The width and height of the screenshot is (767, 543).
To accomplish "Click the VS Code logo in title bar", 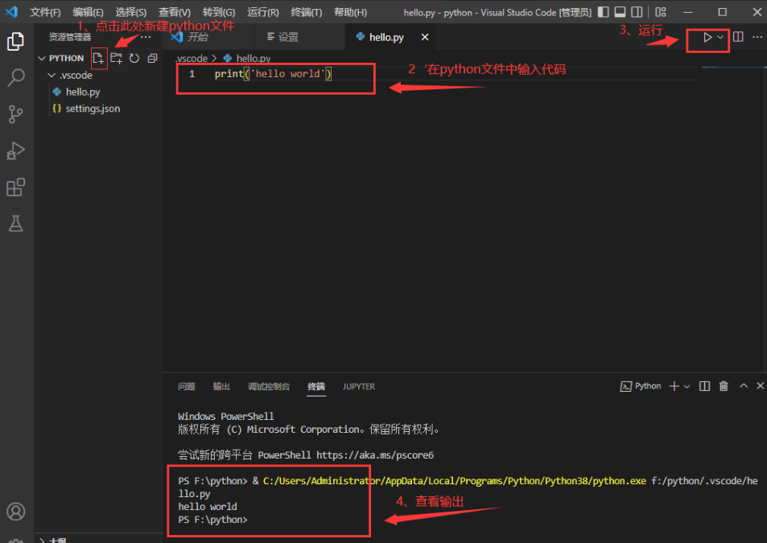I will pyautogui.click(x=12, y=12).
